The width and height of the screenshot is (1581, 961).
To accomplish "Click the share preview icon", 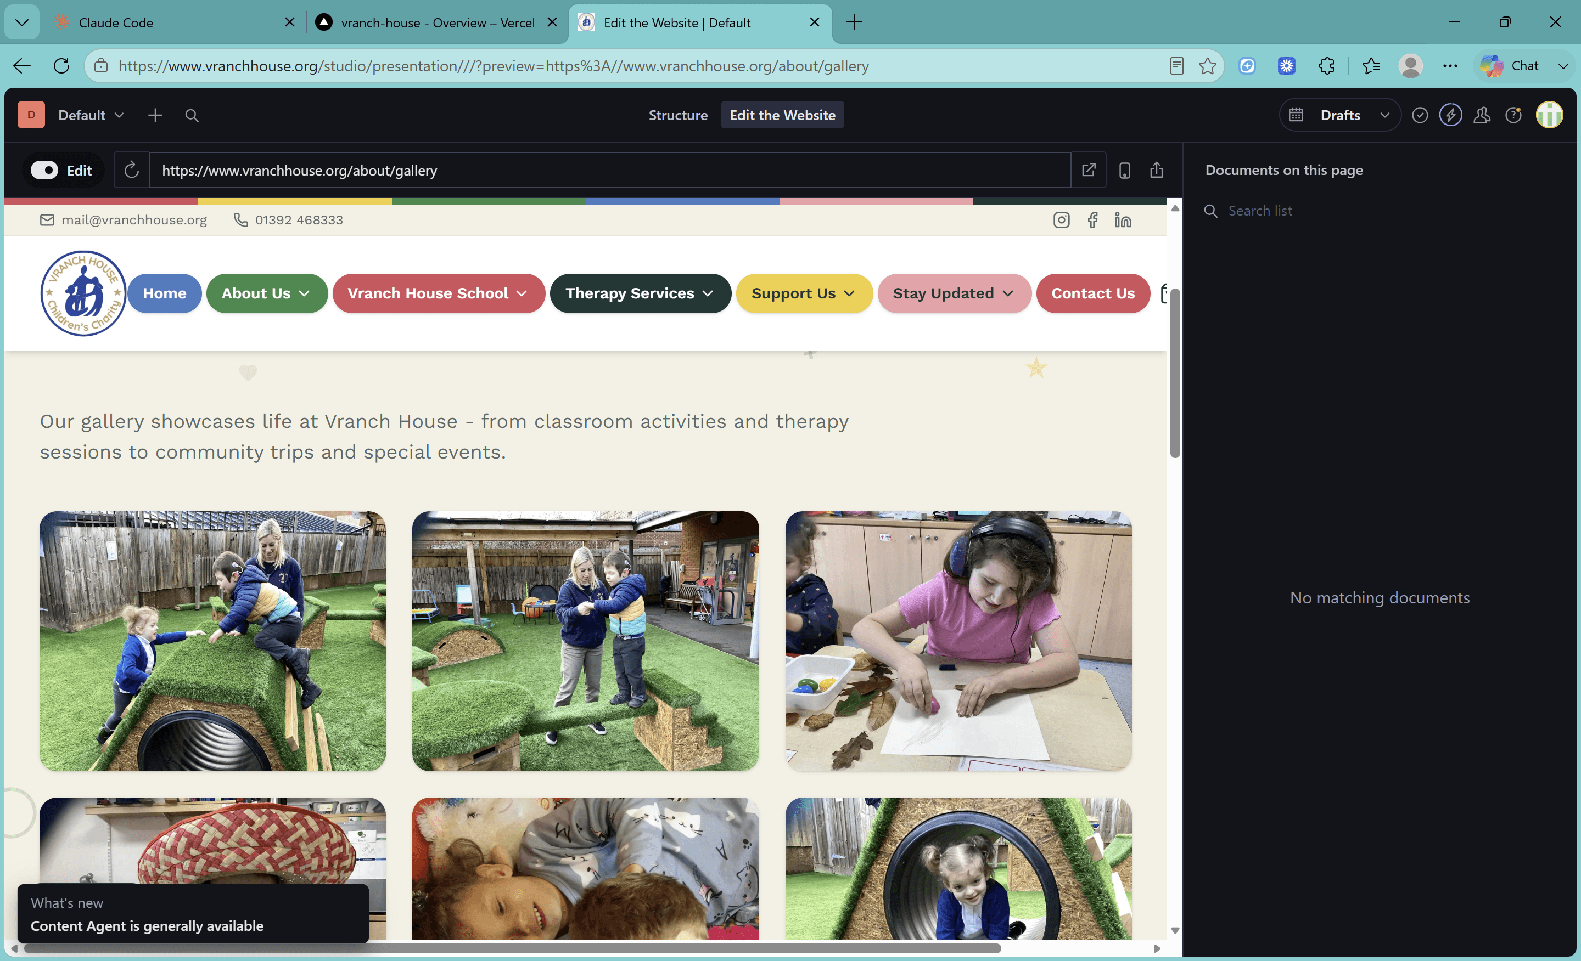I will pyautogui.click(x=1156, y=170).
